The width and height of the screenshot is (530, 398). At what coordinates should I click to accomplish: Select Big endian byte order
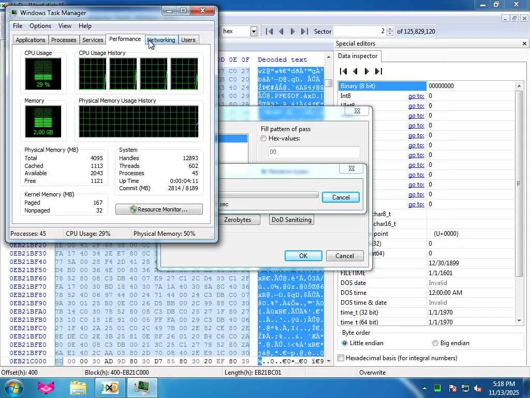tap(435, 343)
